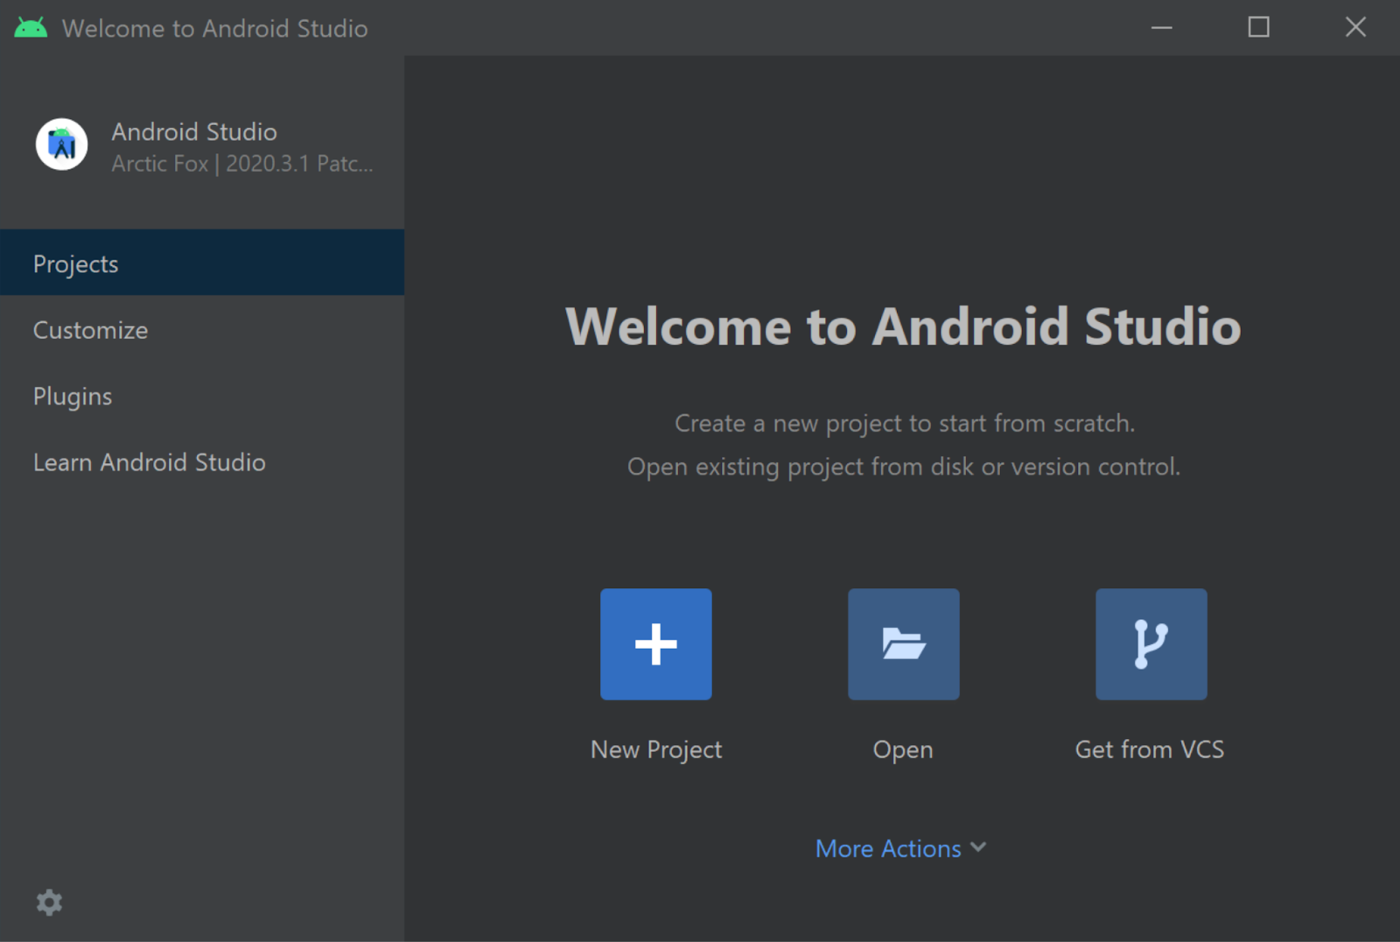Click the 'Android Studio' product name text
This screenshot has width=1400, height=942.
[194, 132]
